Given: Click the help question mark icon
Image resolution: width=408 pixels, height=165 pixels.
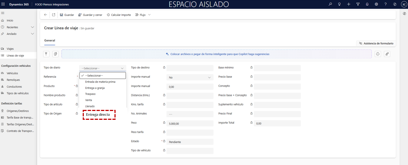Looking at the screenshot, I should click(385, 4).
